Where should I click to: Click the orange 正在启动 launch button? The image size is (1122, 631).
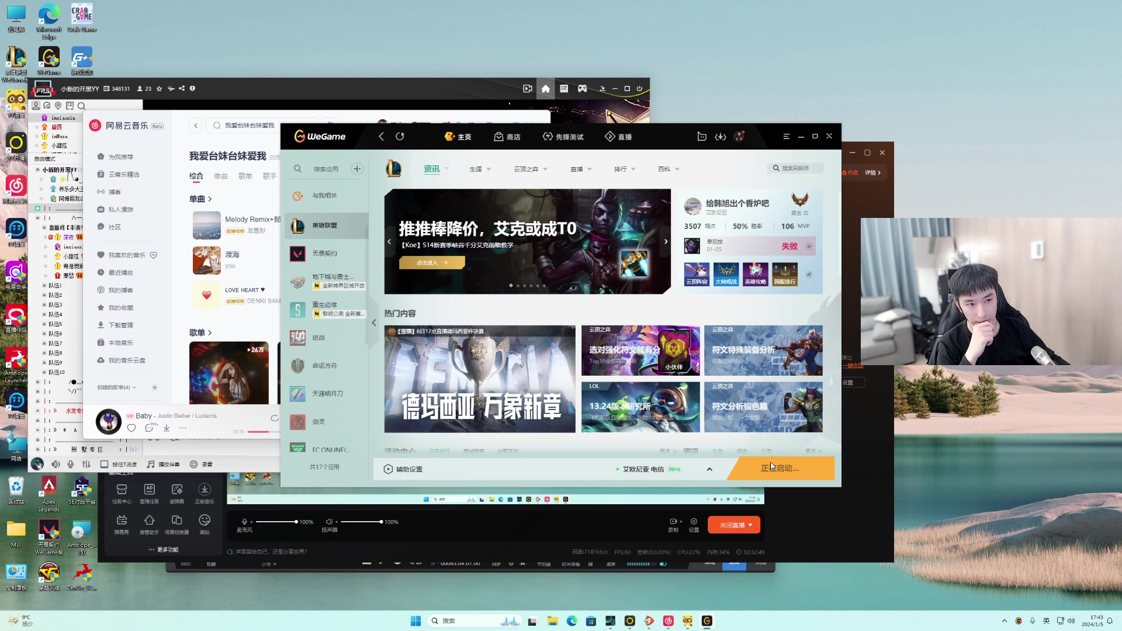(780, 468)
